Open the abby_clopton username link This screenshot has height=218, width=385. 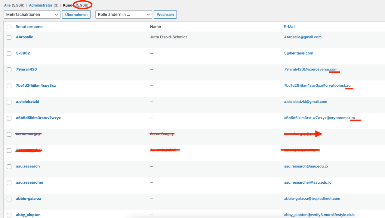click(28, 215)
